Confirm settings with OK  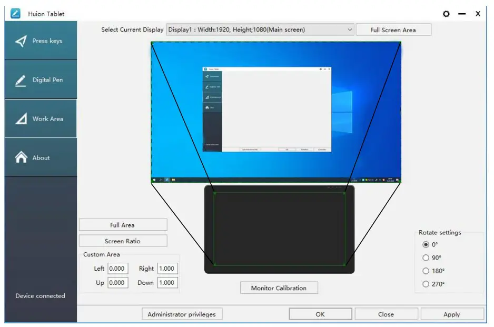point(320,313)
